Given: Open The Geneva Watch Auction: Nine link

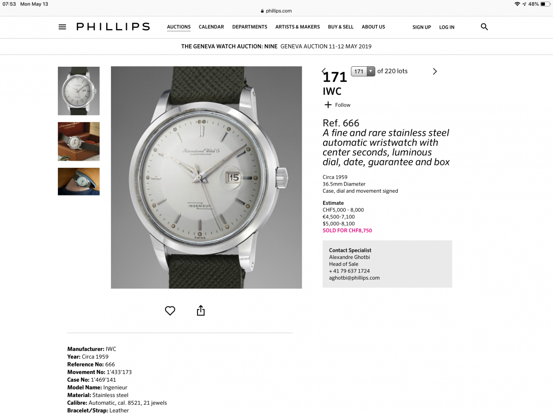Looking at the screenshot, I should pyautogui.click(x=229, y=47).
